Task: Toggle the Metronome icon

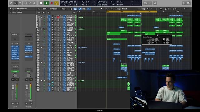Action: (155, 3)
